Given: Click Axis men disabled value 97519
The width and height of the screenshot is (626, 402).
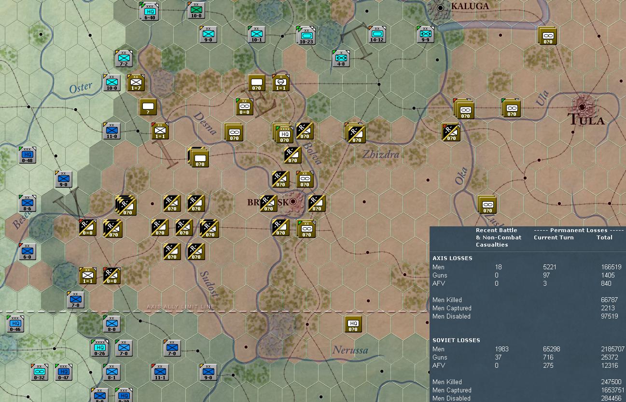Looking at the screenshot, I should click(x=609, y=316).
